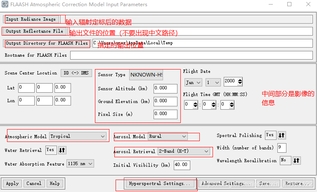Adjust the Flight Time minutes stepper
This screenshot has height=192, width=317.
click(x=213, y=105)
